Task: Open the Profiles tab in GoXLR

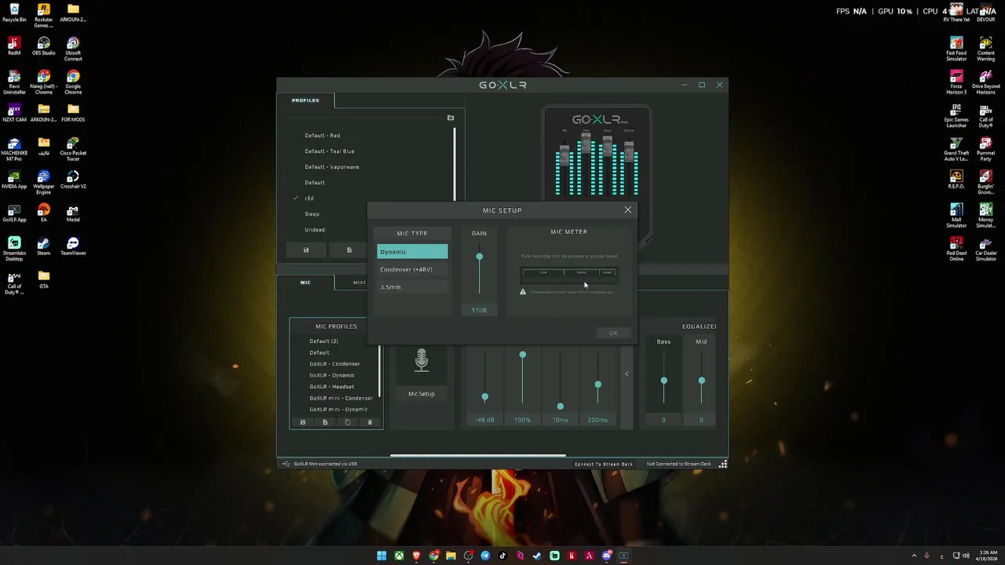Action: point(305,100)
